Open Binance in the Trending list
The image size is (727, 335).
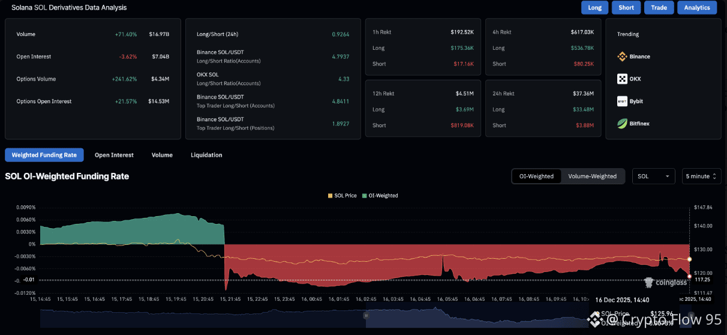point(639,56)
